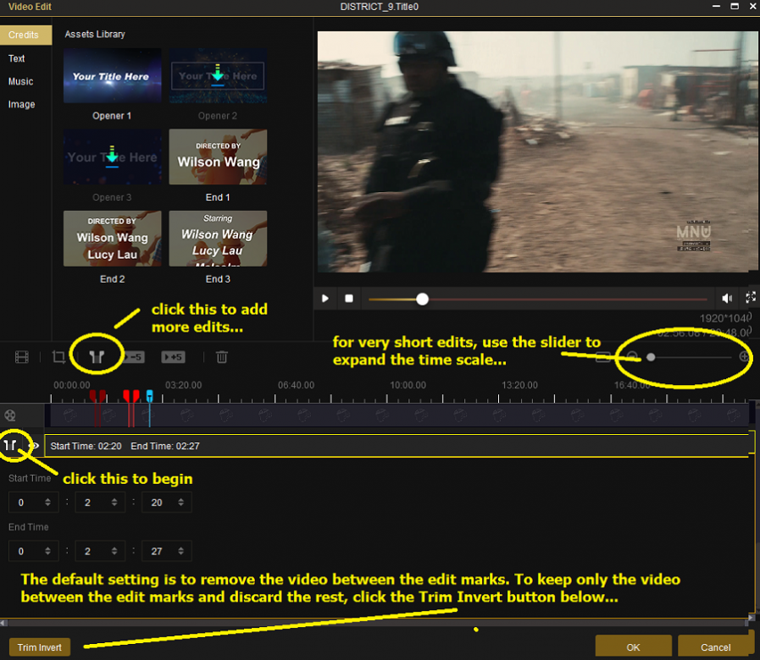Click the dark red trim marker pair
The image size is (760, 660).
pos(97,396)
